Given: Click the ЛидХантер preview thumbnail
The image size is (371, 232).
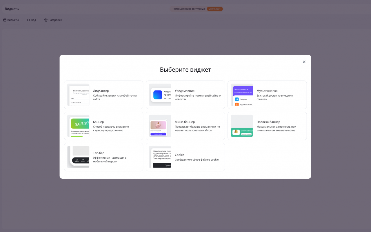Looking at the screenshot, I should point(78,95).
